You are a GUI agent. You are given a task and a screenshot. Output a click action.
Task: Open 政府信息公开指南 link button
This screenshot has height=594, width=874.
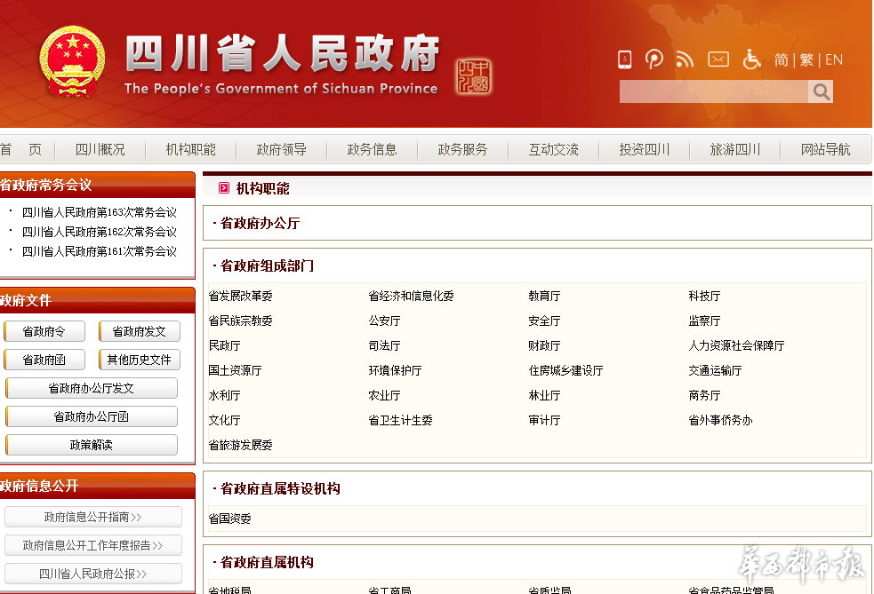click(x=93, y=517)
